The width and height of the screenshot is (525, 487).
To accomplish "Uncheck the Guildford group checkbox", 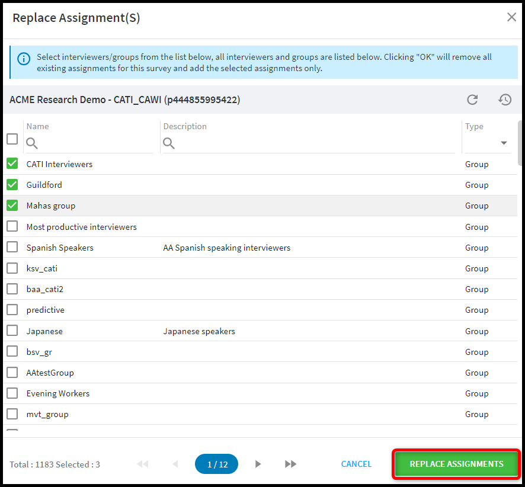I will (x=12, y=184).
